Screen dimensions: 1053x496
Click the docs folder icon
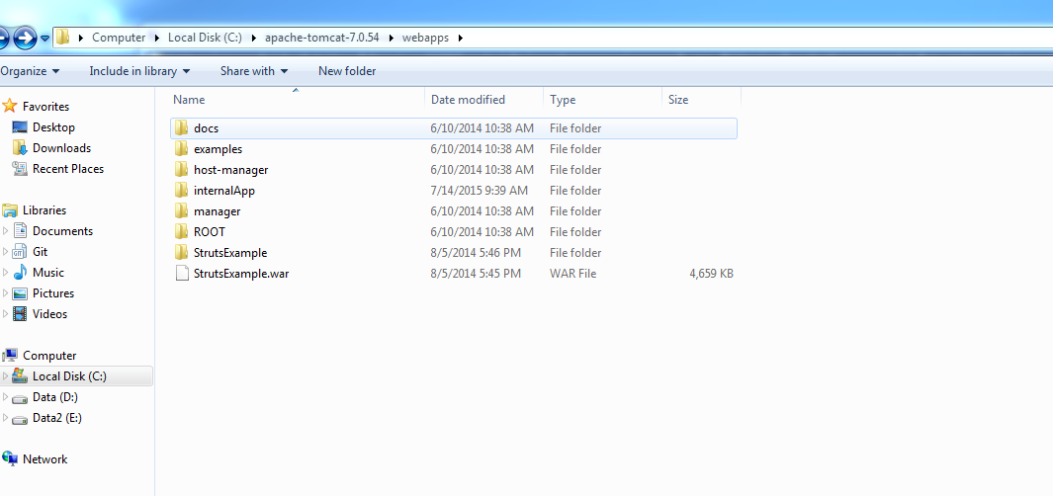point(181,127)
